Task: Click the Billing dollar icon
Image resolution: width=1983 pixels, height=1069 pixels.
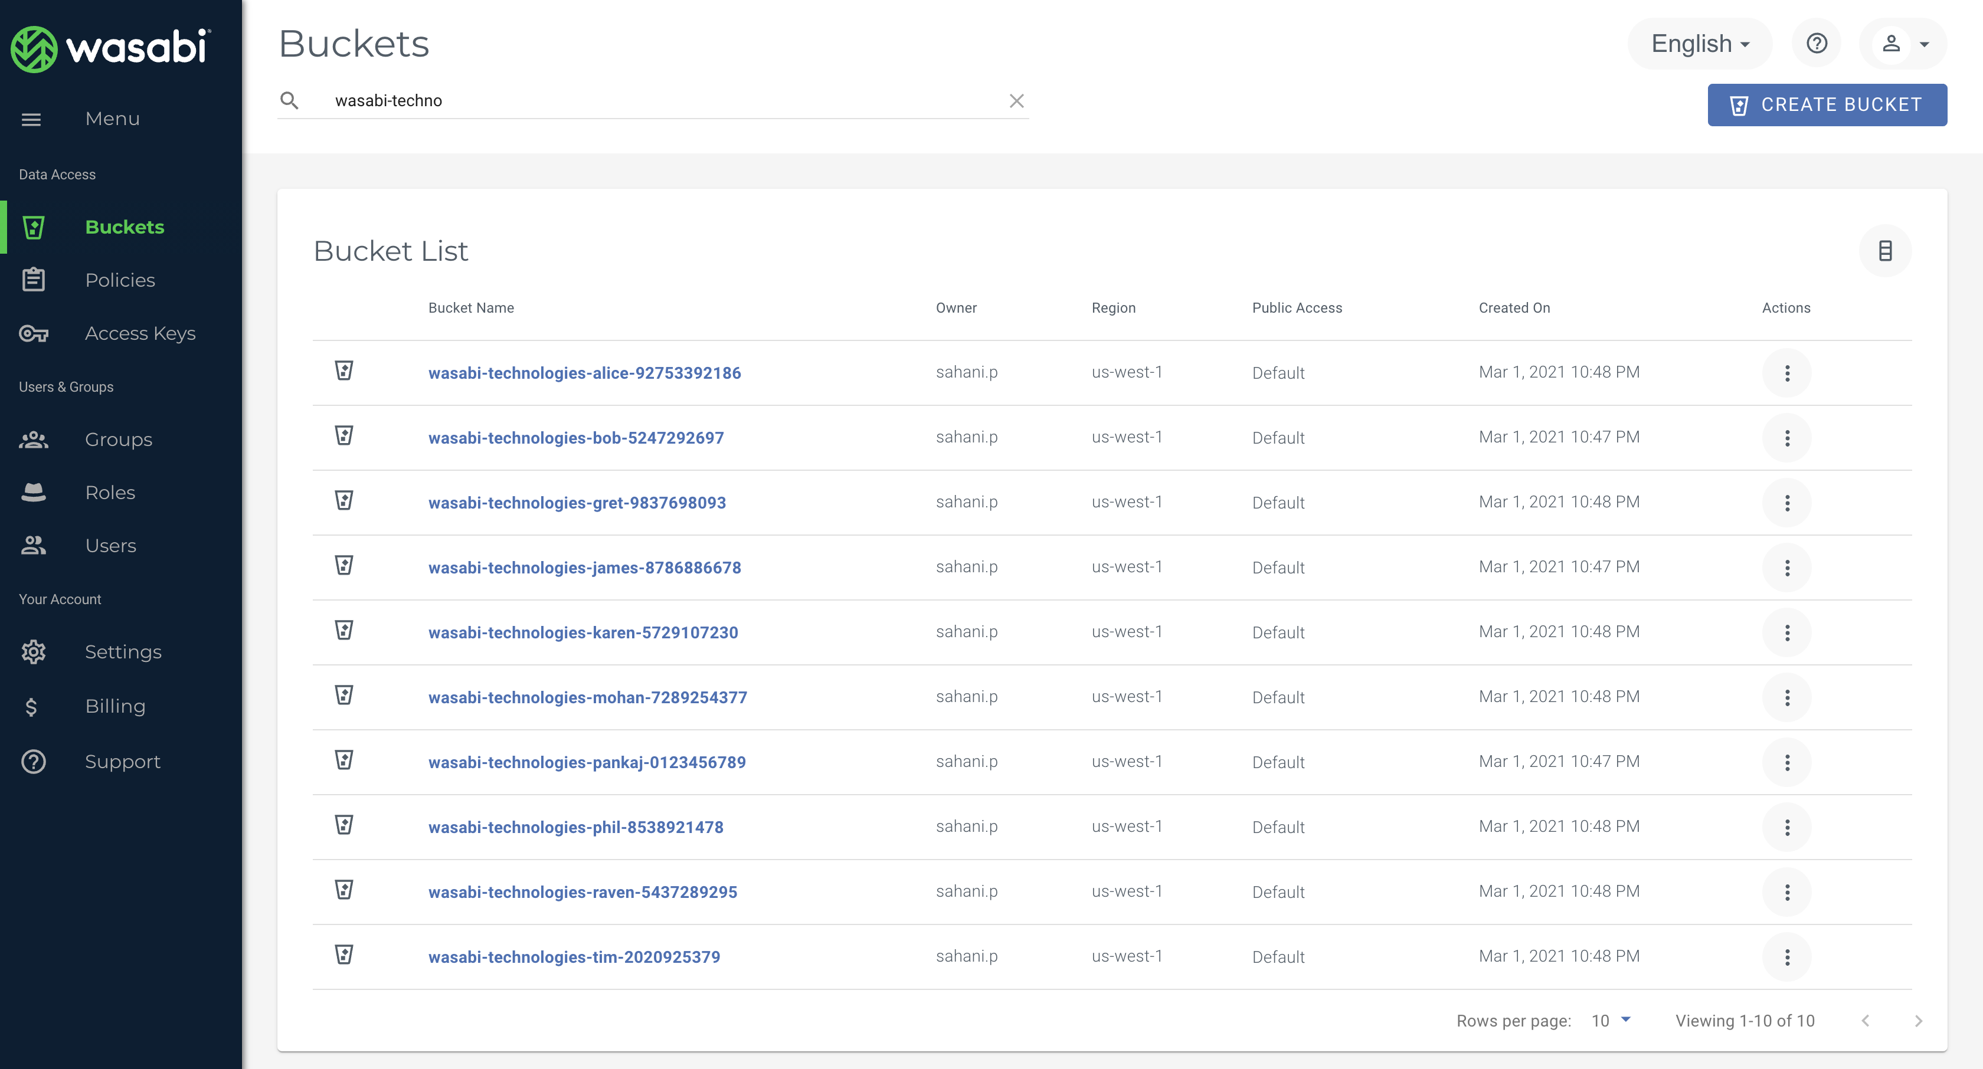Action: (x=31, y=707)
